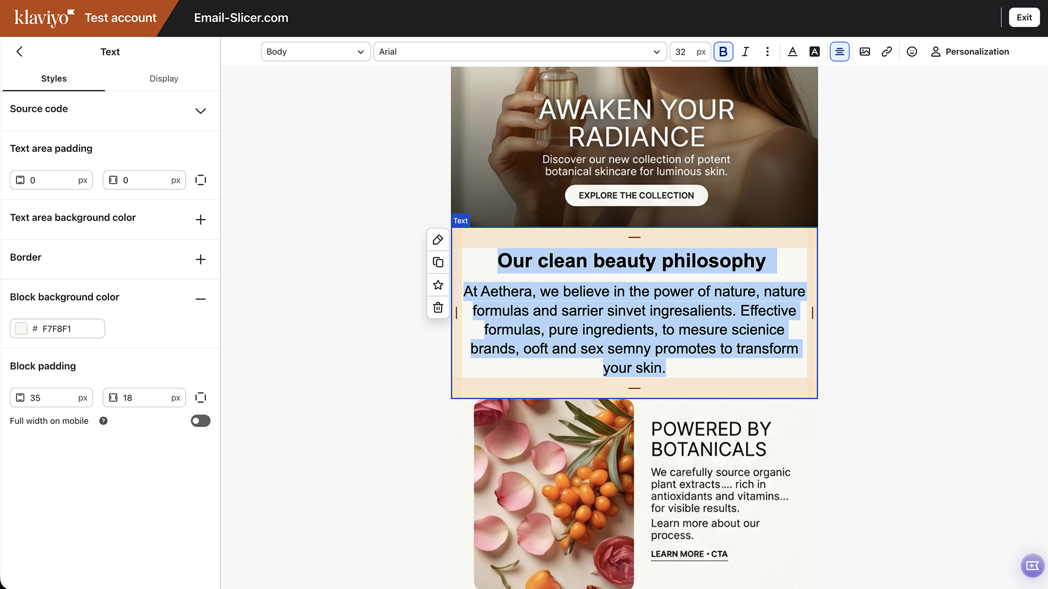The width and height of the screenshot is (1048, 589).
Task: Toggle linked sides for text area padding
Action: 201,180
